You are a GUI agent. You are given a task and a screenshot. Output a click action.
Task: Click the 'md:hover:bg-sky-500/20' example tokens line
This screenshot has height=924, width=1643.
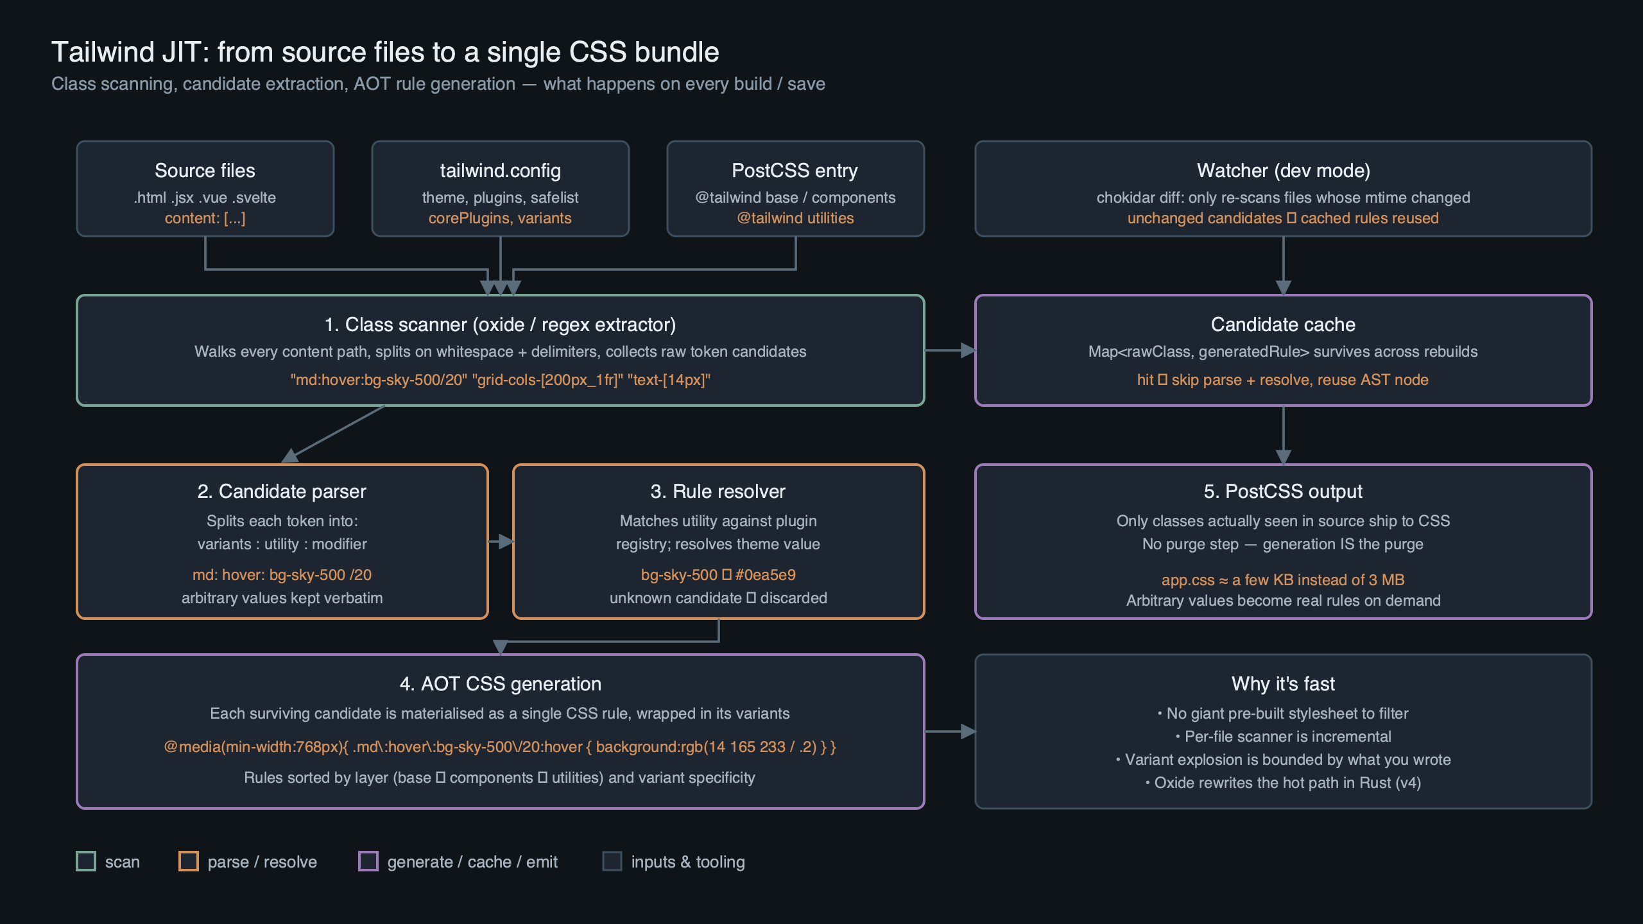tap(500, 380)
